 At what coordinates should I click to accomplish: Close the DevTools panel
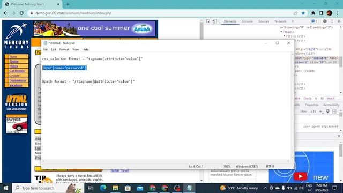(339, 21)
